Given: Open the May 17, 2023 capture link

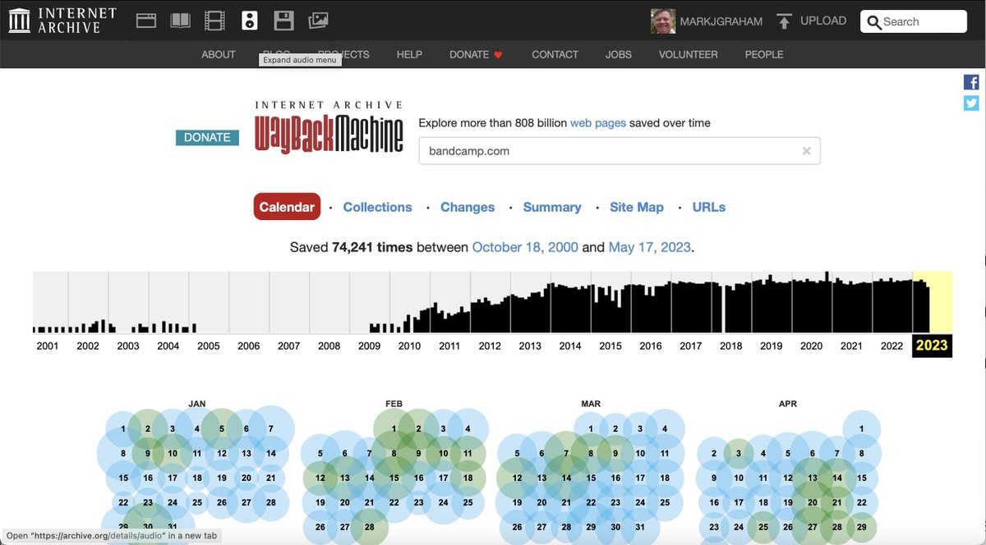Looking at the screenshot, I should coord(650,247).
